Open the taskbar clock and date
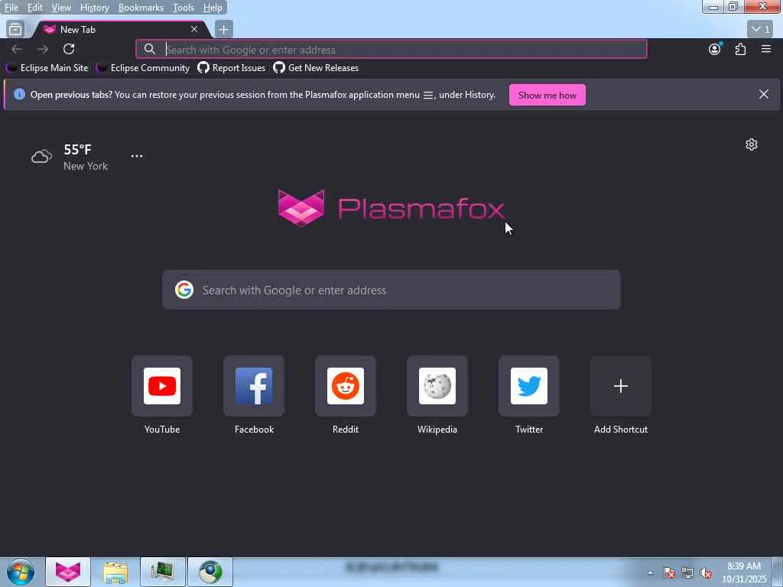This screenshot has width=783, height=587. (x=744, y=572)
